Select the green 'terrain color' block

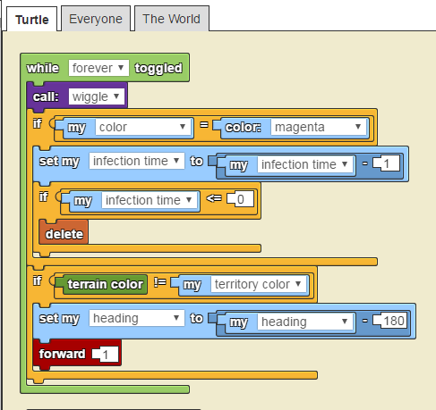pos(105,284)
